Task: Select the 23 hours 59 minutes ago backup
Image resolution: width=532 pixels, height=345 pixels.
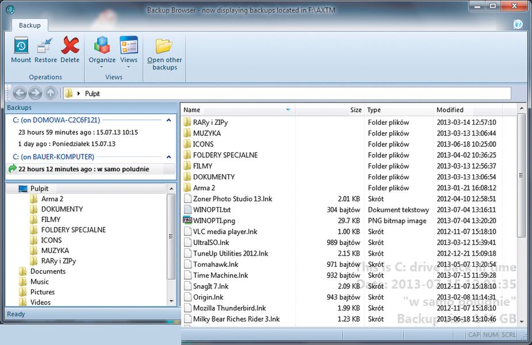Action: 78,132
